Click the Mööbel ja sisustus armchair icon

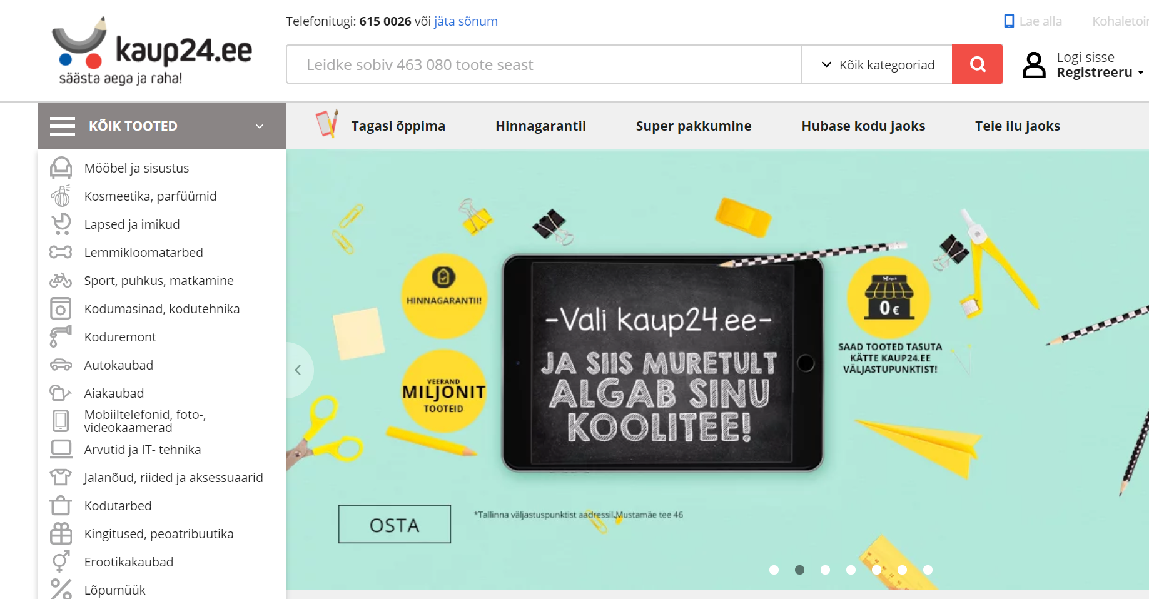[x=61, y=168]
